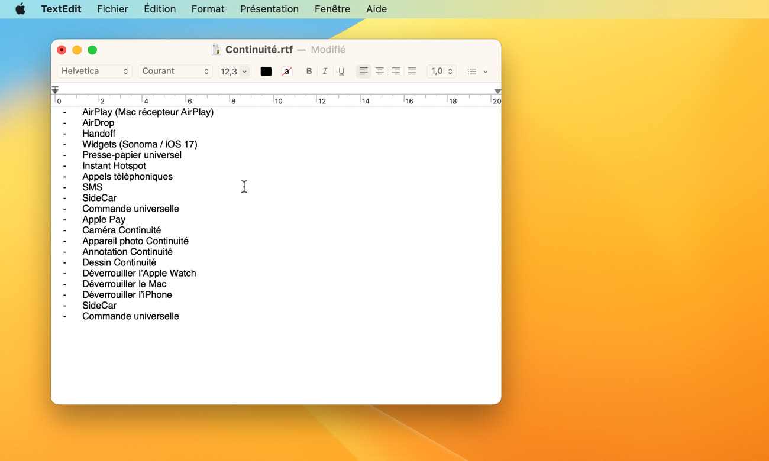Viewport: 769px width, 461px height.
Task: Toggle underline formatting
Action: point(341,71)
